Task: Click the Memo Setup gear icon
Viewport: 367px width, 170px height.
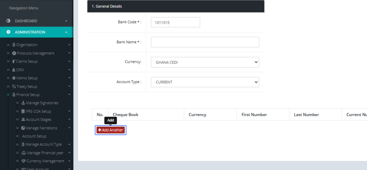Action: pos(14,78)
